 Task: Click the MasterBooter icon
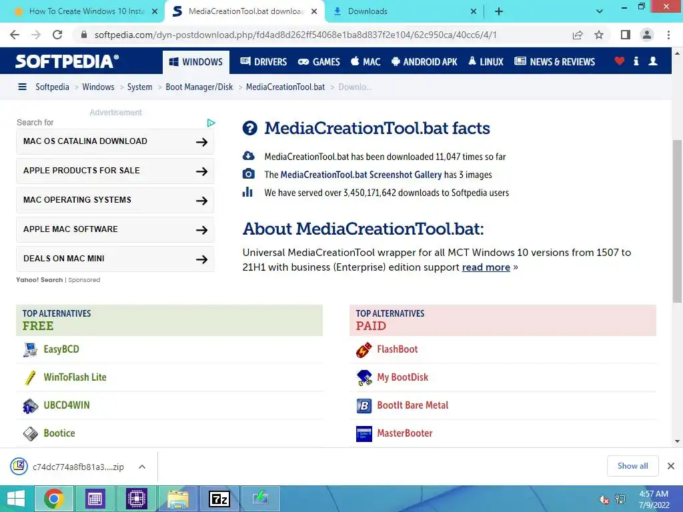(364, 433)
